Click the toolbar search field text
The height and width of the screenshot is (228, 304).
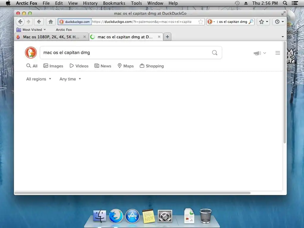pyautogui.click(x=232, y=22)
